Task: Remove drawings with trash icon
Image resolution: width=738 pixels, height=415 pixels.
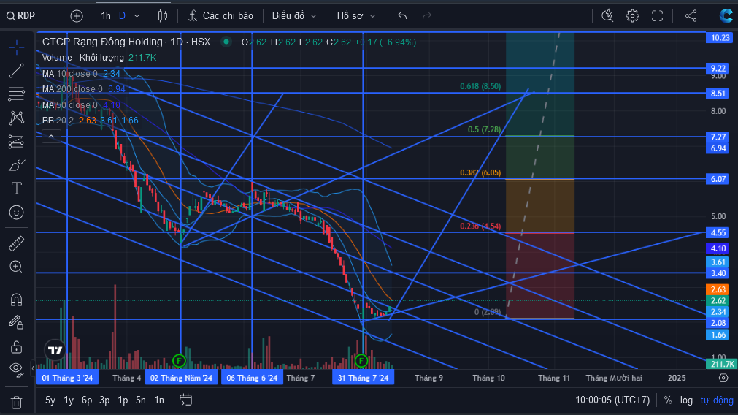Action: (x=17, y=403)
